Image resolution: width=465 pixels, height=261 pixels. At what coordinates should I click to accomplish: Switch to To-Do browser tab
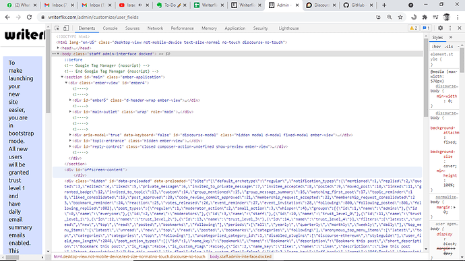point(170,5)
